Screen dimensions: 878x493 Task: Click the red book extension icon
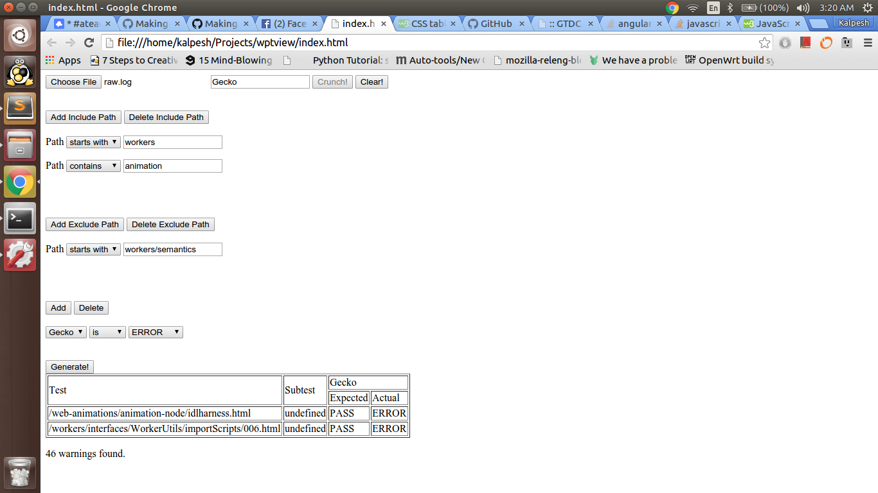pyautogui.click(x=805, y=43)
